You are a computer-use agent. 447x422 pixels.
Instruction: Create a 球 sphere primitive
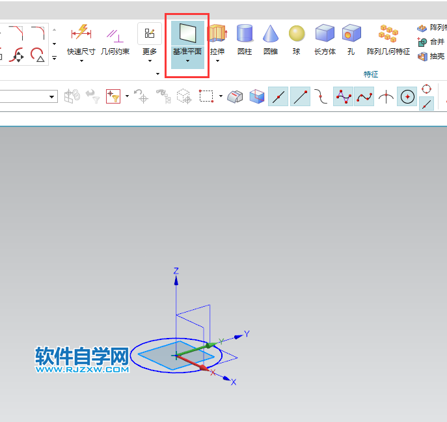point(297,39)
